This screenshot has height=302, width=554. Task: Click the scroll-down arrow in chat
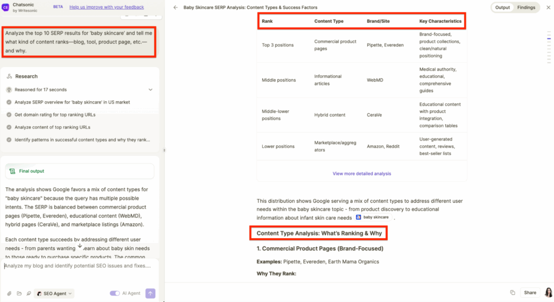[80, 246]
